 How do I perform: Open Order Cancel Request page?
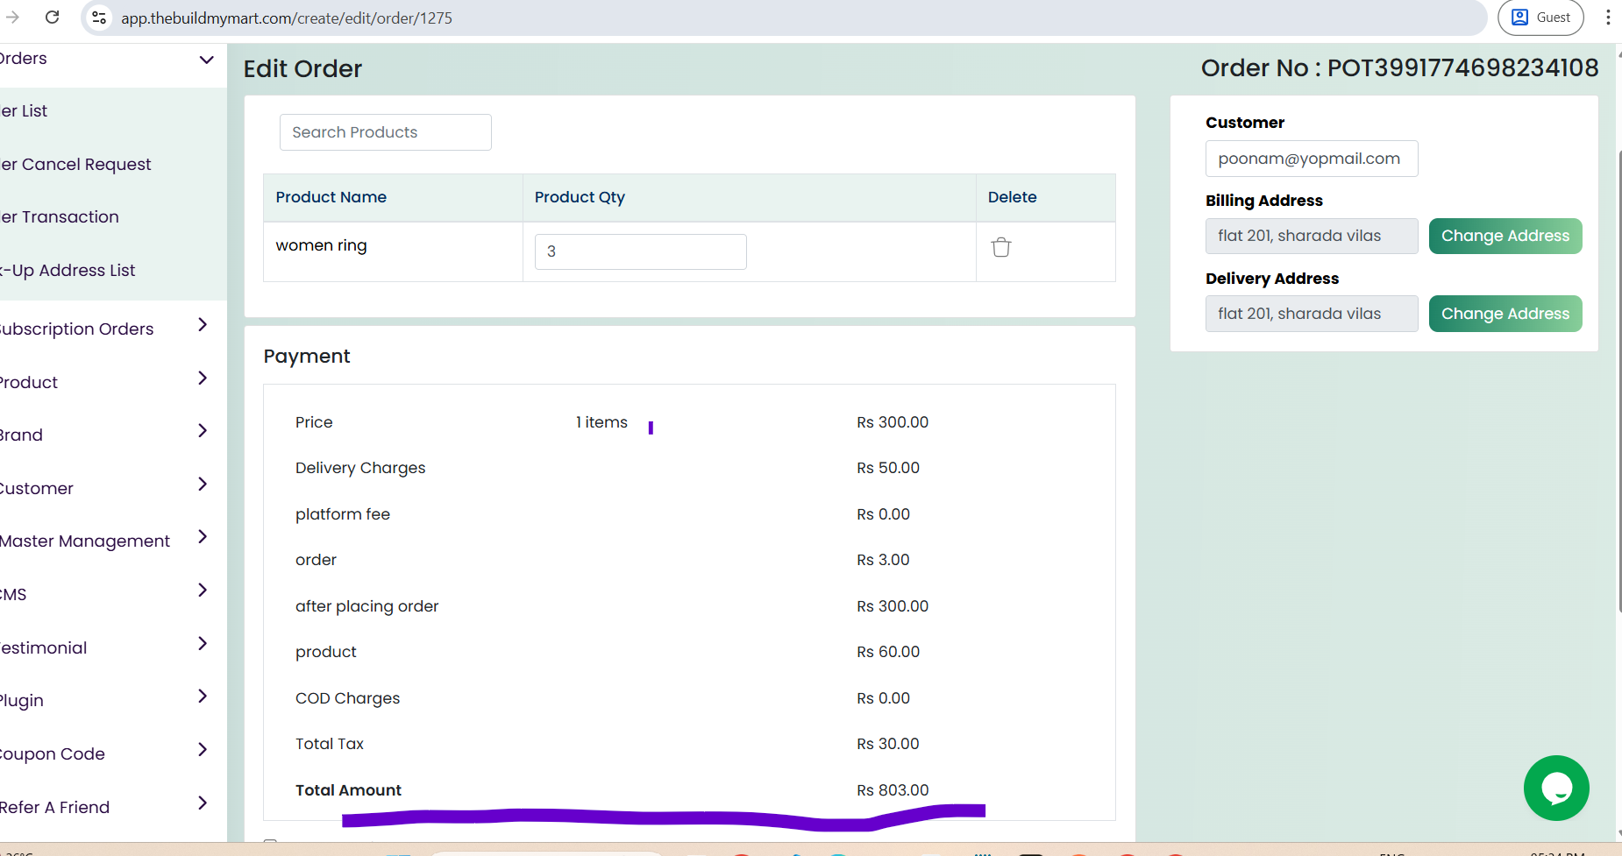coord(75,165)
